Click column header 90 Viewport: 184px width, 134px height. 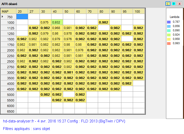(x=115, y=11)
